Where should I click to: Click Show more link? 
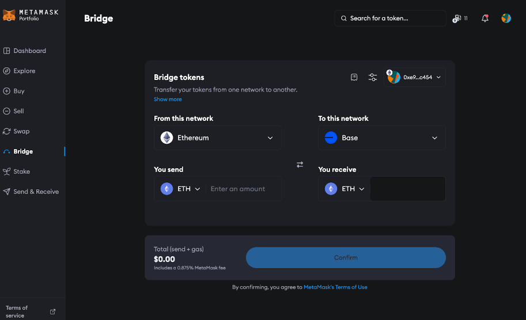(168, 99)
